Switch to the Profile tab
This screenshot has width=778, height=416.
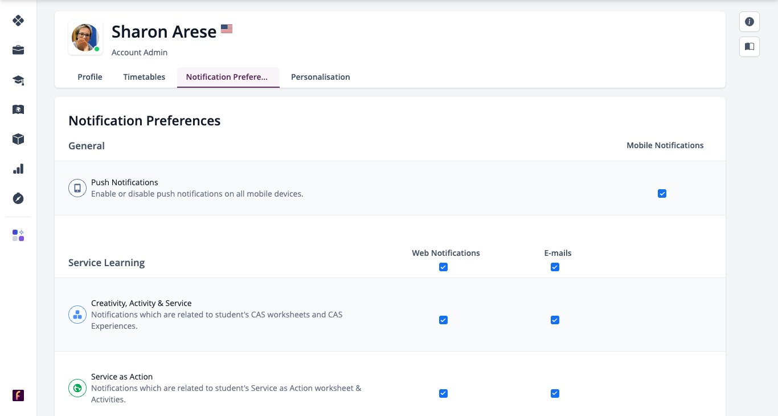(x=90, y=77)
